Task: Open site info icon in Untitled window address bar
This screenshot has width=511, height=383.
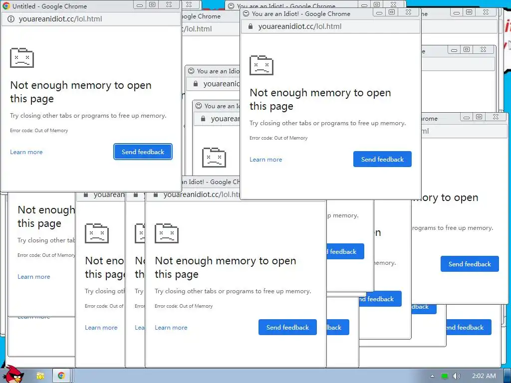Action: point(11,19)
